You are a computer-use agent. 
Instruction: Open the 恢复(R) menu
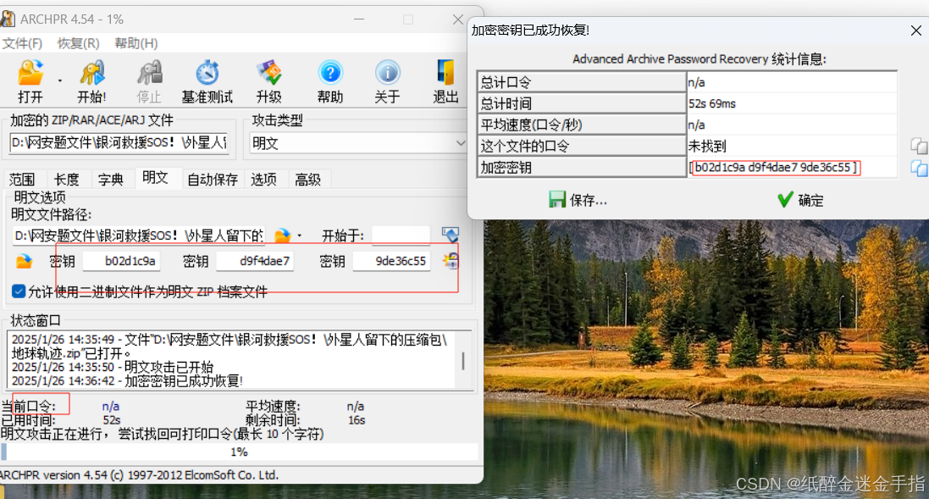[x=78, y=43]
